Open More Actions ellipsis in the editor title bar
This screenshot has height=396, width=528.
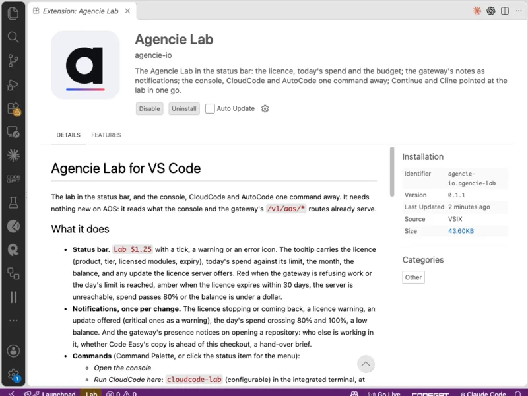(519, 11)
